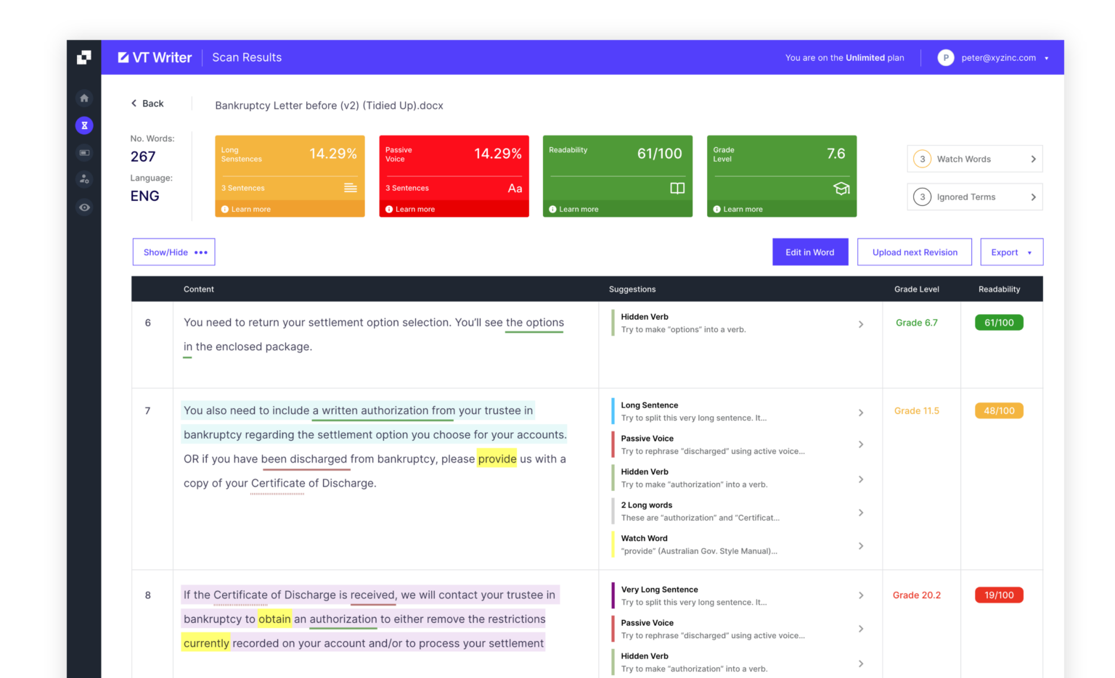Click the lines icon on Long Sentences card
Screen dimensions: 1115x678
coord(350,189)
